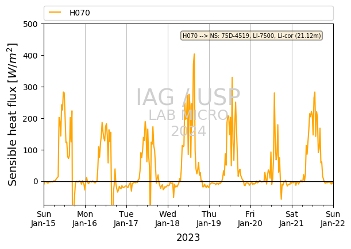Screen dimensions: 351x249
Task: Click the y-axis tick label 200
Action: click(x=30, y=119)
